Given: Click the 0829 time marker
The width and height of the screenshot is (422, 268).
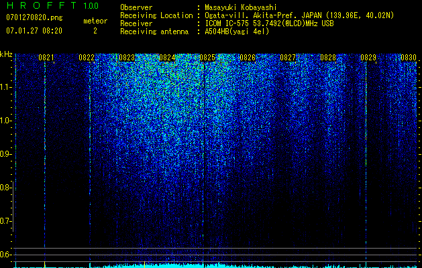Looking at the screenshot, I should 368,58.
